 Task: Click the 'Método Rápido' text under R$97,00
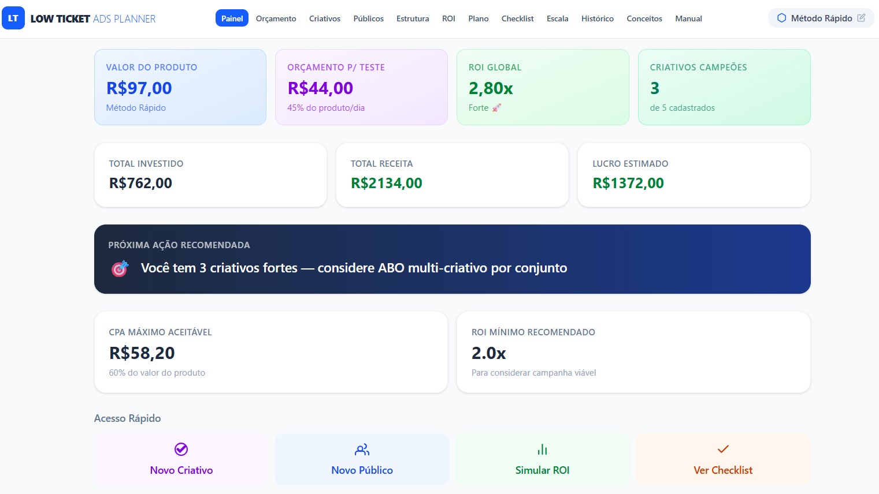click(x=136, y=108)
